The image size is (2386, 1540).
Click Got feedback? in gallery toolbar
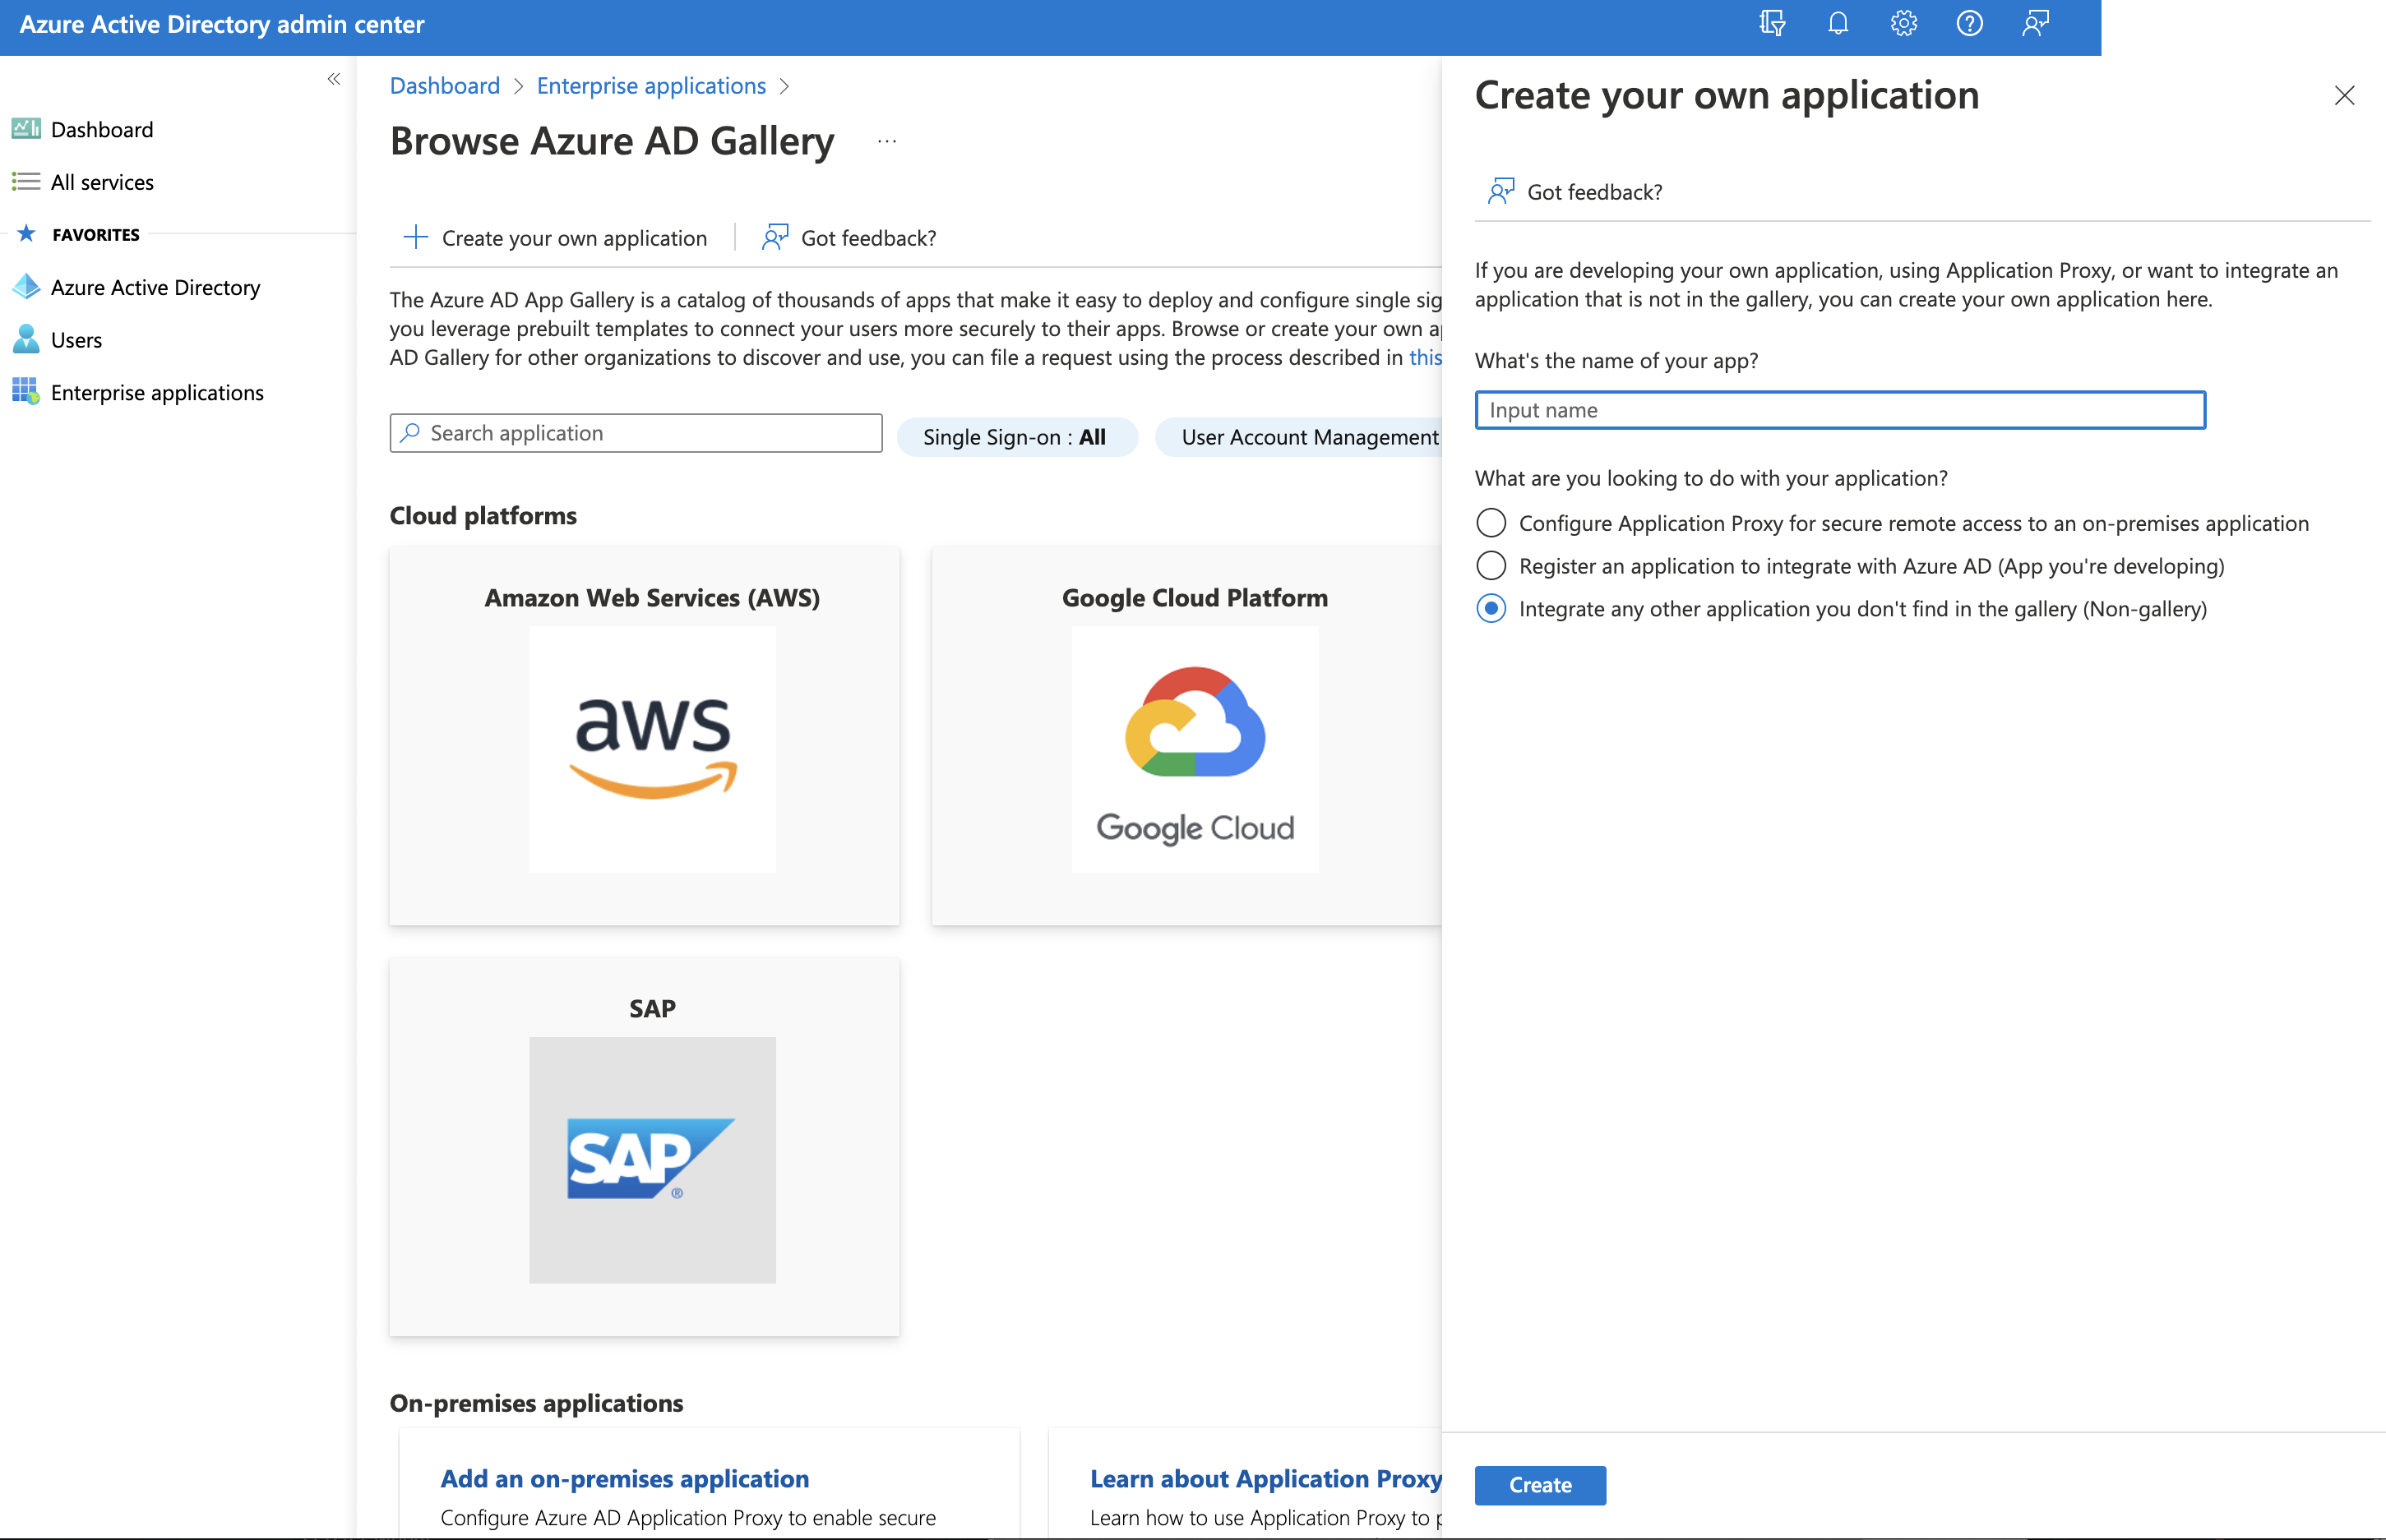pos(849,238)
